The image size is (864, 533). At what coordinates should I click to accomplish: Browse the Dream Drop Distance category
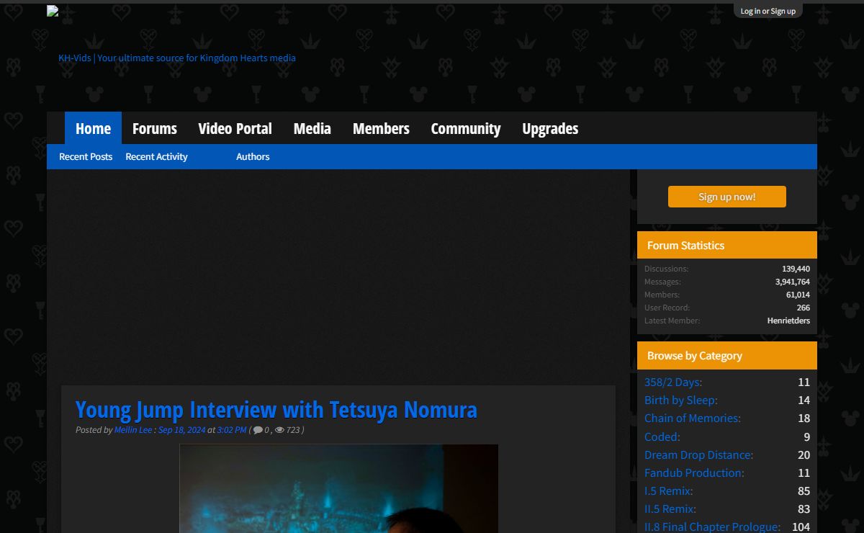pos(699,454)
